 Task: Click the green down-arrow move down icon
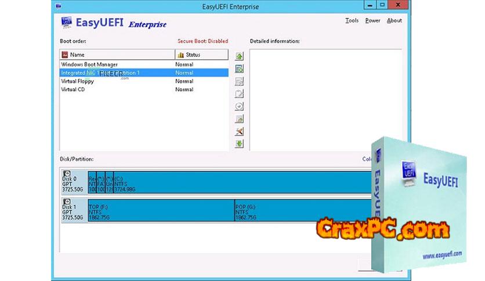coord(239,143)
